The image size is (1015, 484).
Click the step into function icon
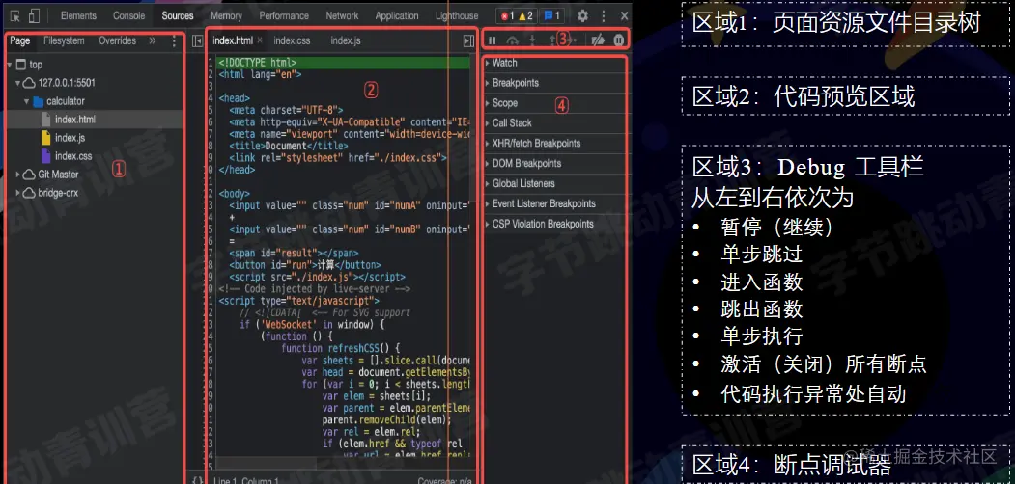(x=532, y=40)
